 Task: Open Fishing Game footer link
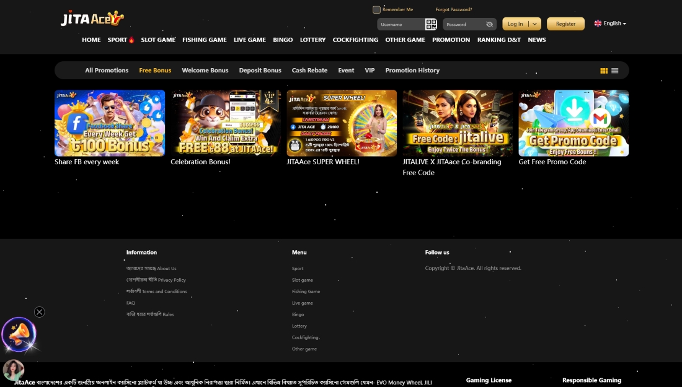click(x=306, y=292)
